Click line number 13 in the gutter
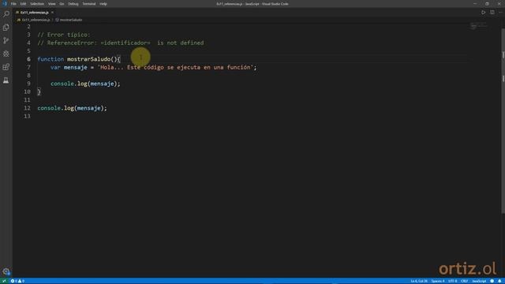505x284 pixels. tap(27, 116)
